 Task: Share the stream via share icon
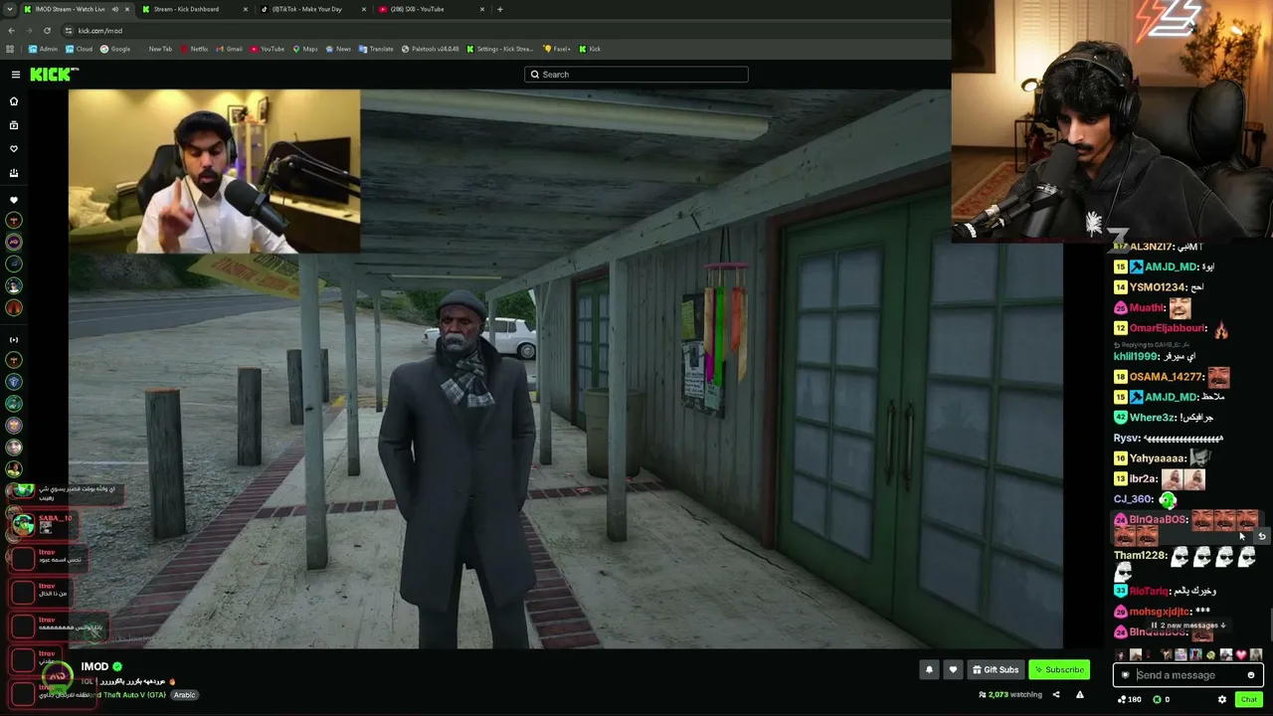(x=1056, y=695)
